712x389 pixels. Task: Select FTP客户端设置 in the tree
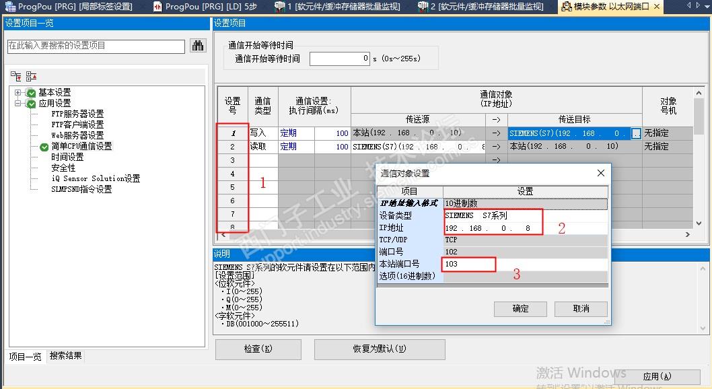(x=77, y=125)
